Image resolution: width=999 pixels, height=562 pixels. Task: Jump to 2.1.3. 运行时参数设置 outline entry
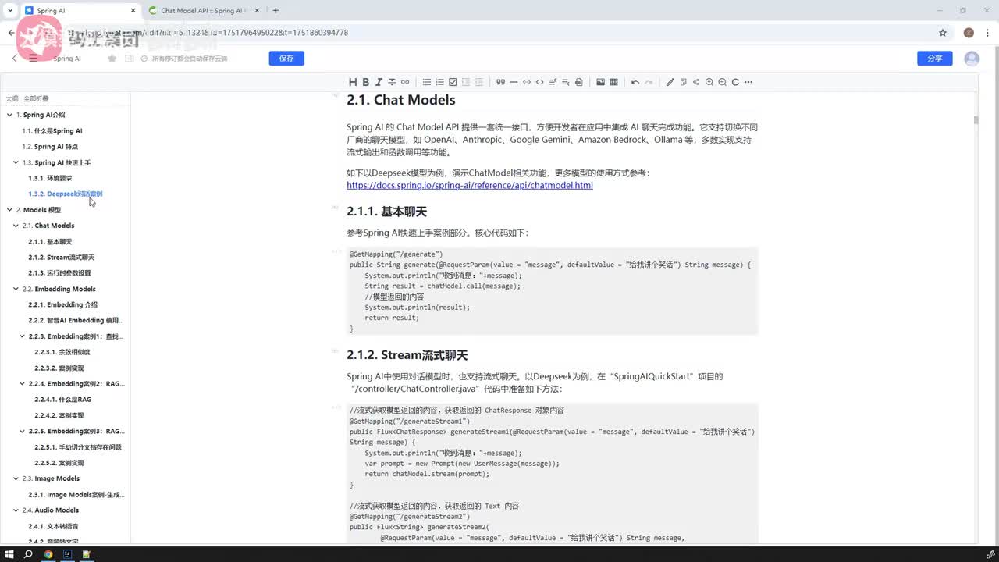(x=59, y=273)
